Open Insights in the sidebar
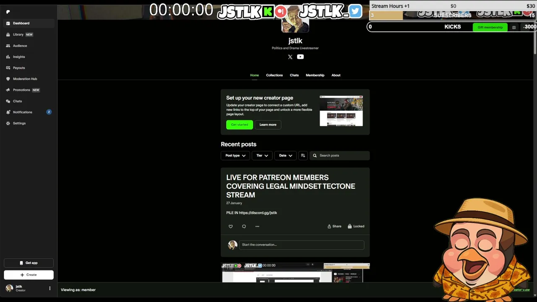Screen dimensions: 537x302 (29, 57)
